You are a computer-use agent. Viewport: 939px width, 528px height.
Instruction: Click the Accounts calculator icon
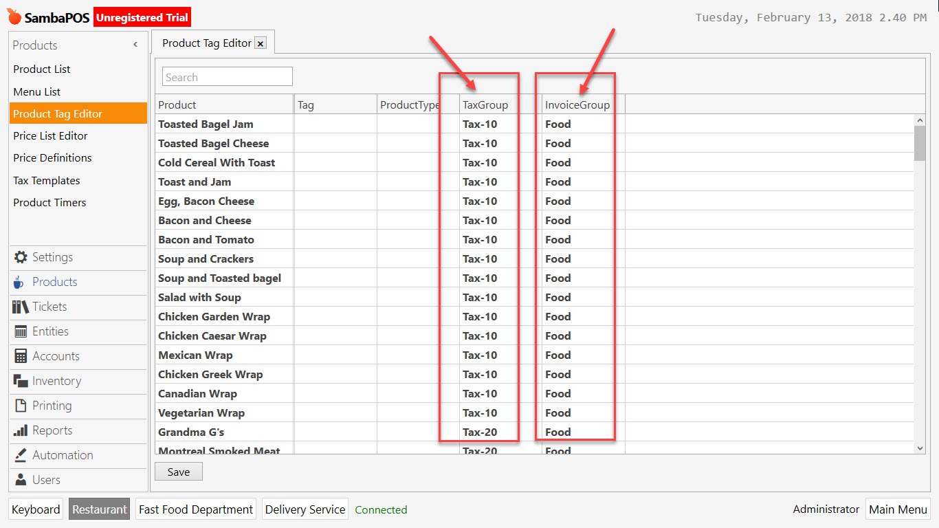tap(21, 356)
